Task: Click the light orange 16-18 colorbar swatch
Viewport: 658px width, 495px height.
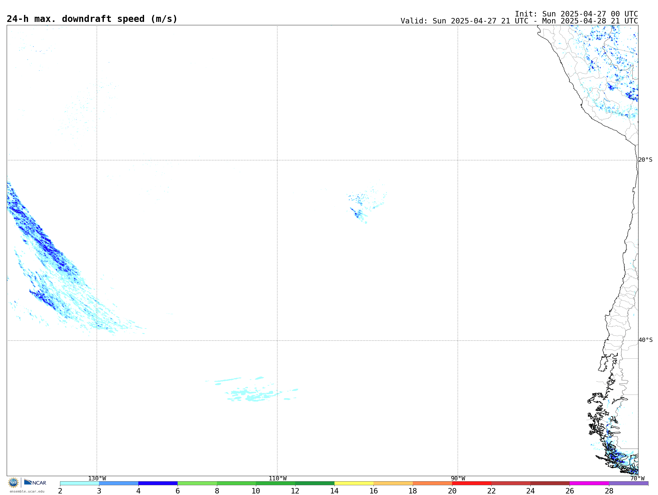Action: pyautogui.click(x=393, y=483)
